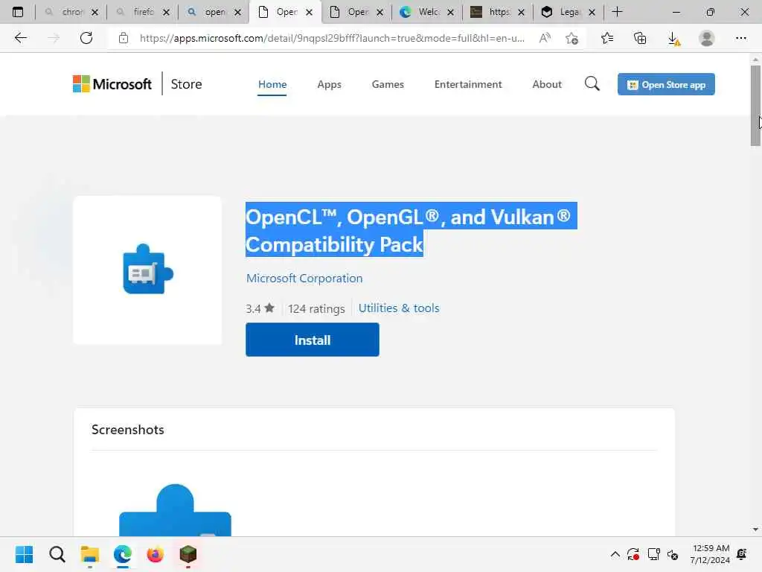Close the 'Lega' tab
The image size is (762, 572).
tap(592, 12)
